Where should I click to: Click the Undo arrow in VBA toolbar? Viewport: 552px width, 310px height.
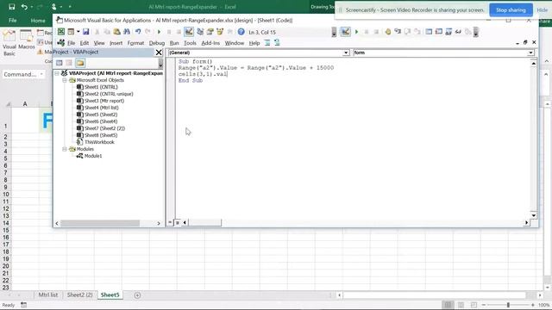pos(138,32)
